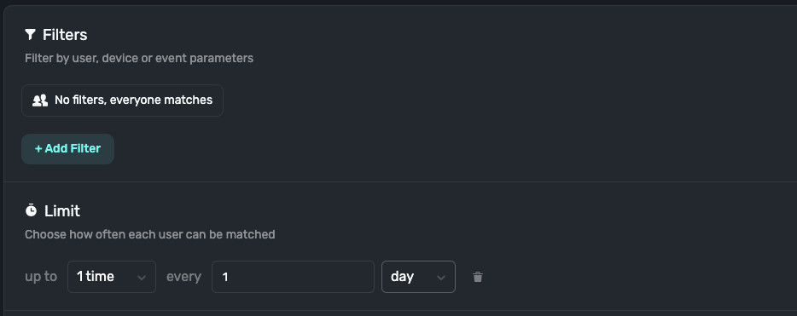The width and height of the screenshot is (797, 316).
Task: Click the Limit section heading
Action: 62,210
